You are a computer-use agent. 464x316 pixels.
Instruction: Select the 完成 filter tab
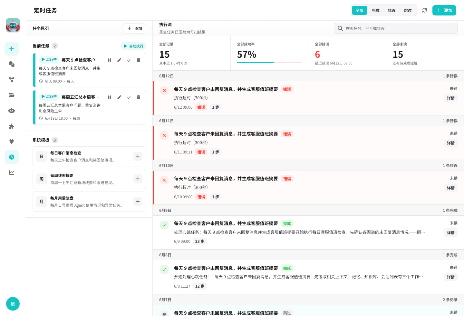coord(376,11)
